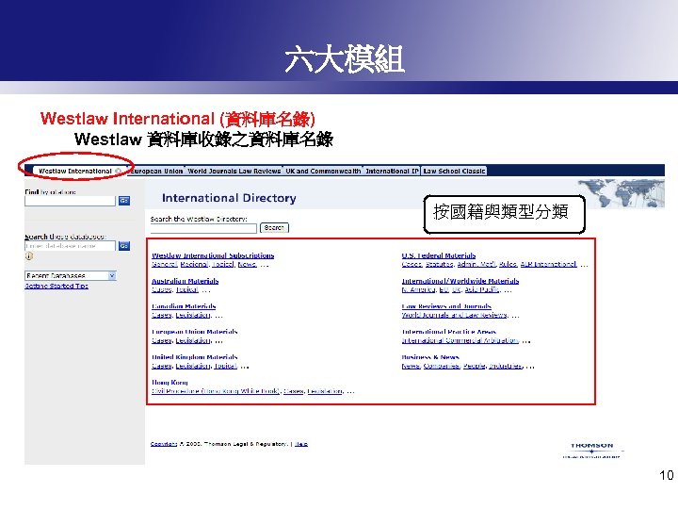Open Topical under United Kingdom Materials
678x509 pixels.
[225, 366]
